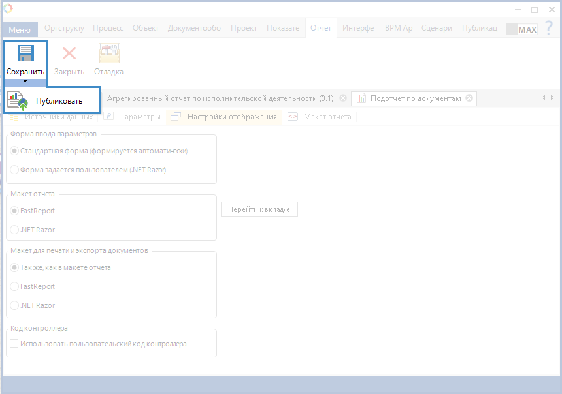Select Форма задается пользователем (.NET Razor)
The image size is (562, 394).
point(15,170)
